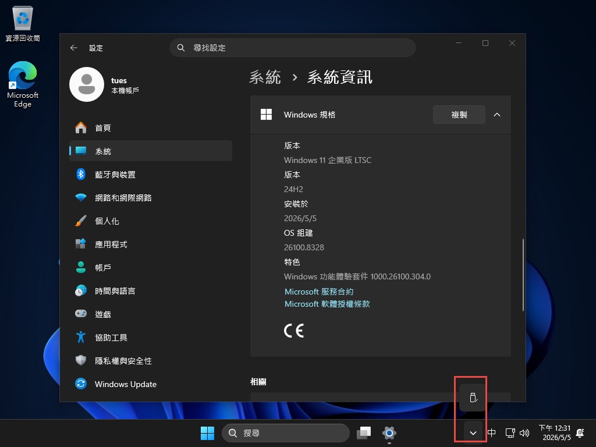Click the 中 input method indicator
Image resolution: width=596 pixels, height=447 pixels.
(x=491, y=433)
